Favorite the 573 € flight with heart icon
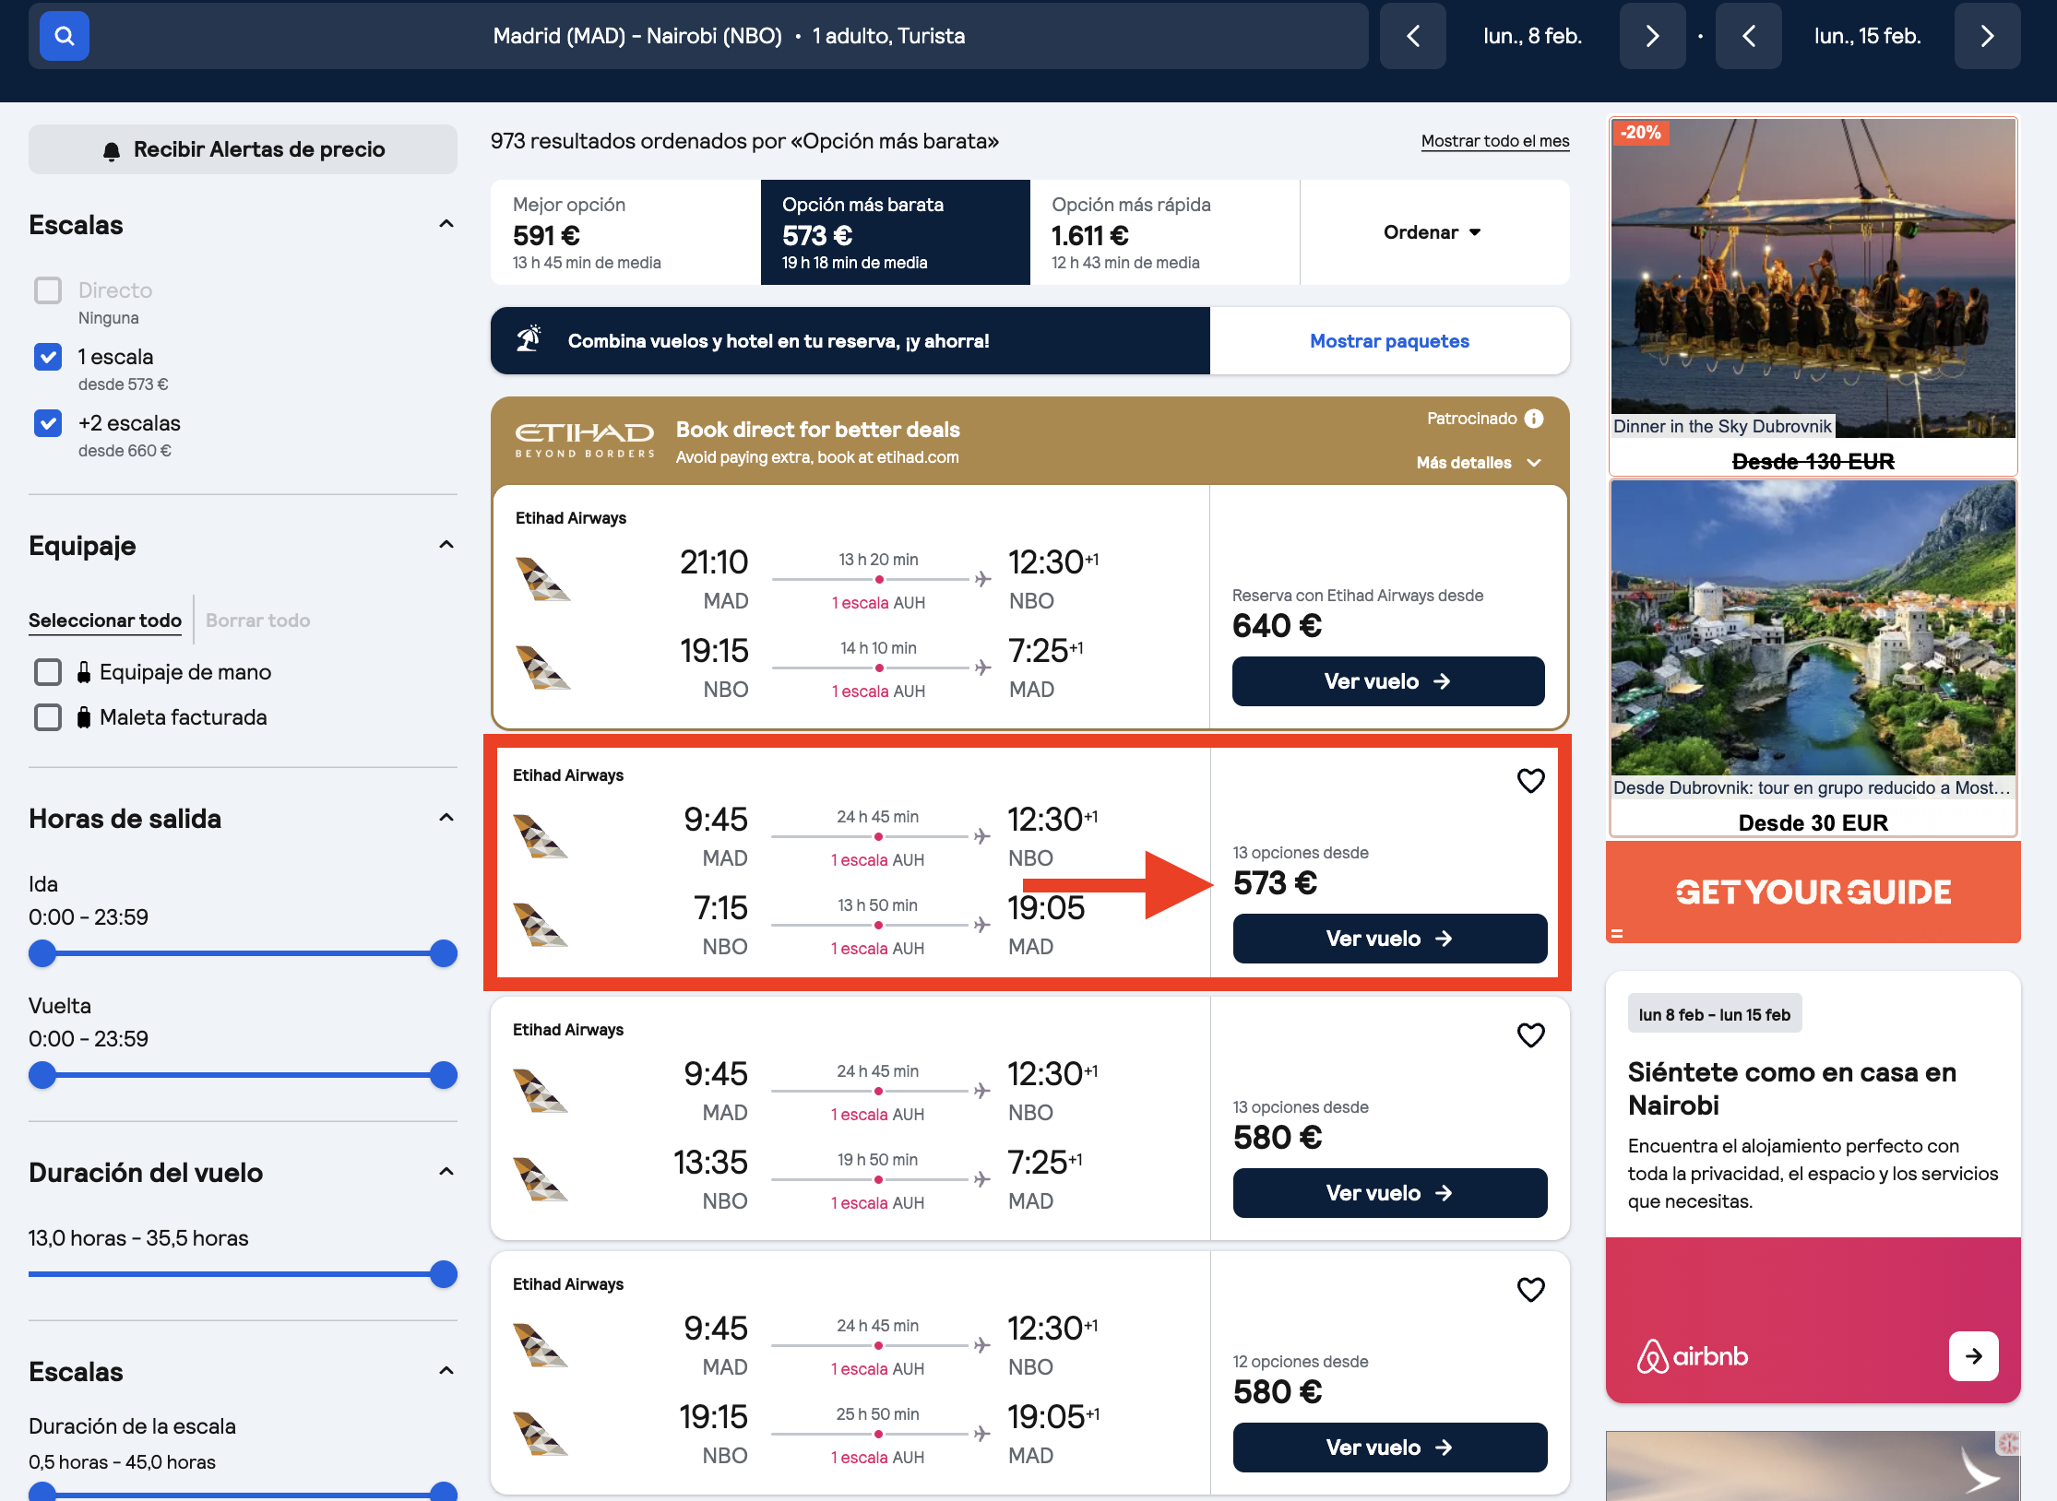The height and width of the screenshot is (1501, 2057). click(1530, 781)
